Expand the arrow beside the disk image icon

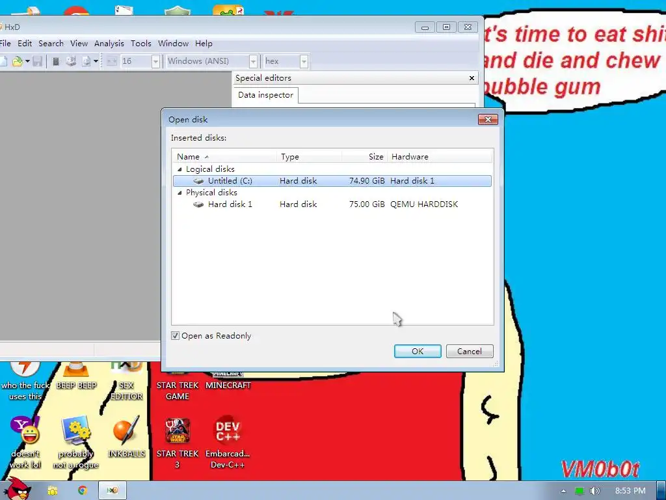click(x=96, y=61)
